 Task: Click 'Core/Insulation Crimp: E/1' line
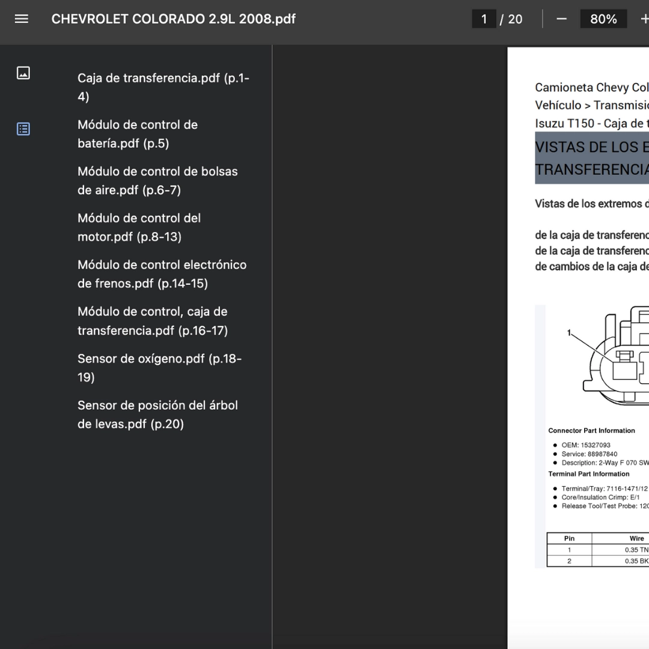[600, 497]
